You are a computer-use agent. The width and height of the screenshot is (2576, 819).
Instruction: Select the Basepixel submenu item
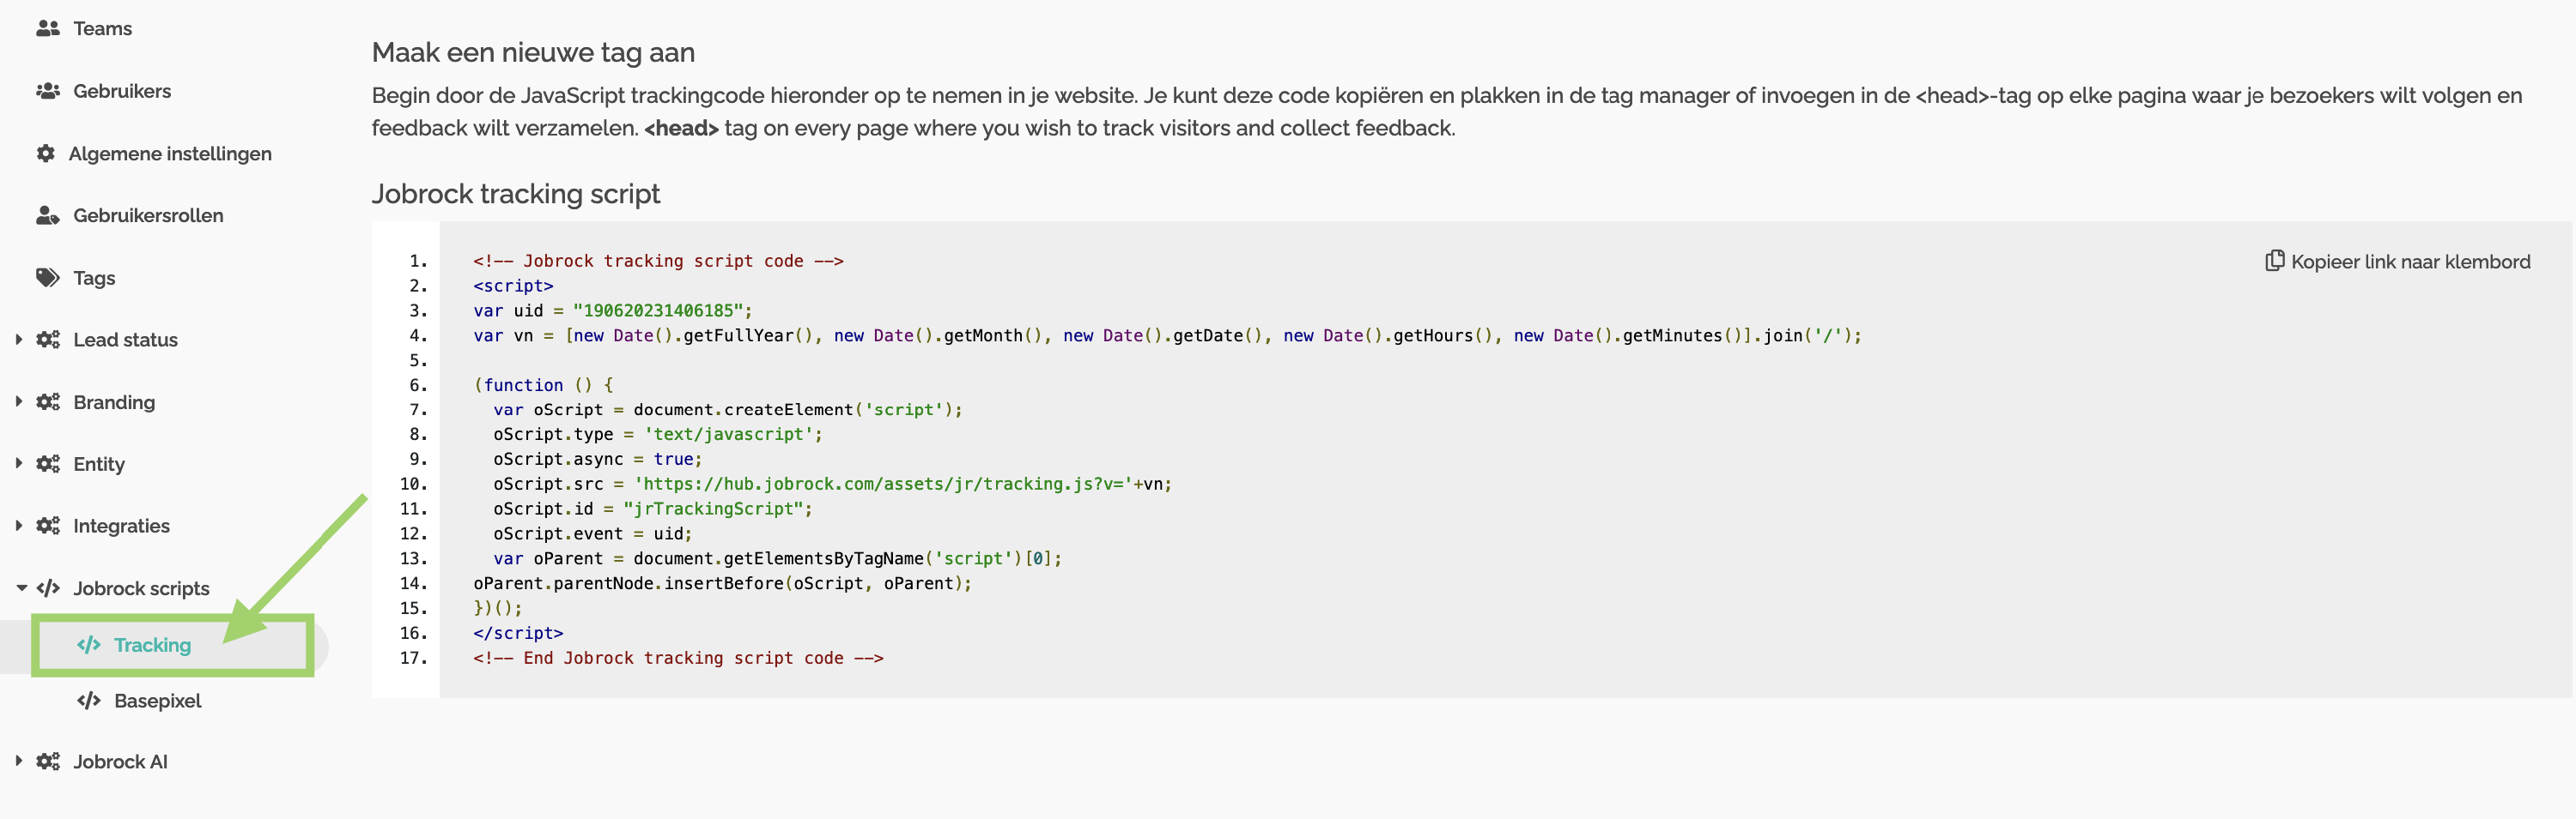tap(157, 702)
